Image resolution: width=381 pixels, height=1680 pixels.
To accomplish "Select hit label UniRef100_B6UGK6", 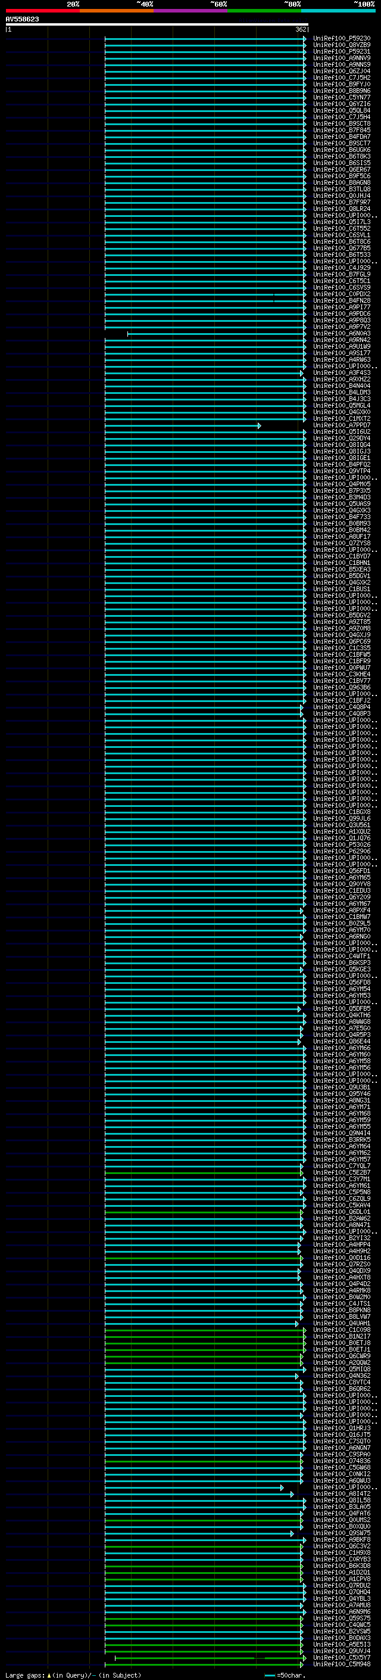I will tap(341, 150).
